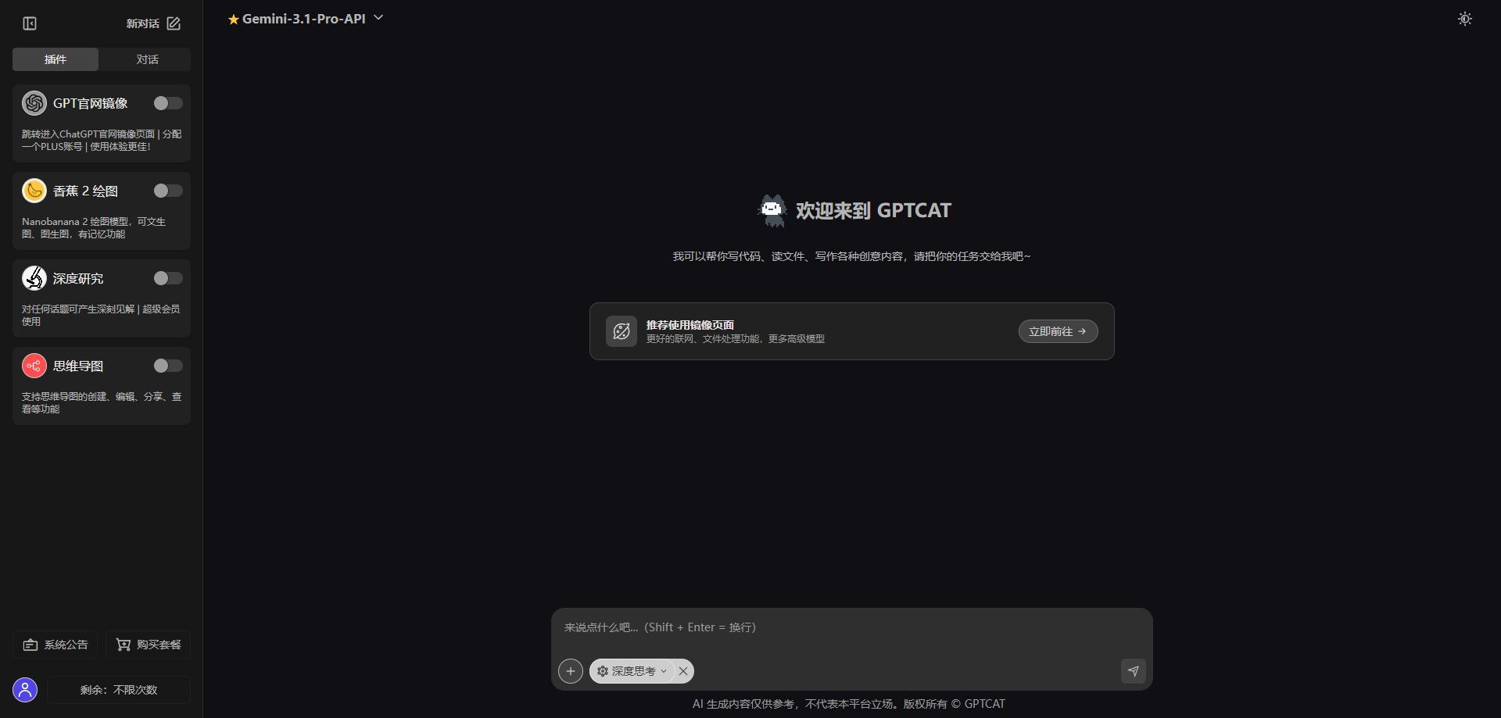Viewport: 1501px width, 718px height.
Task: Collapse the sidebar panel icon
Action: tap(30, 23)
